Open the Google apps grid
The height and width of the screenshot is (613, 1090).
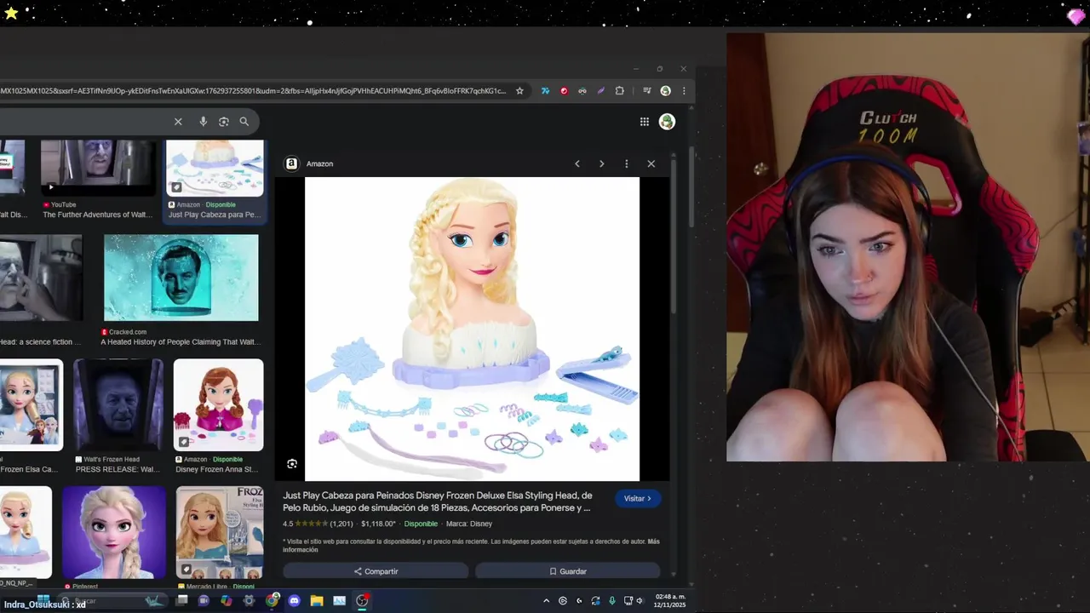point(645,122)
